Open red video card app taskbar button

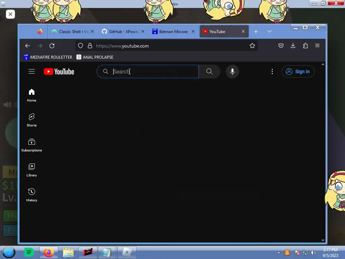click(88, 252)
